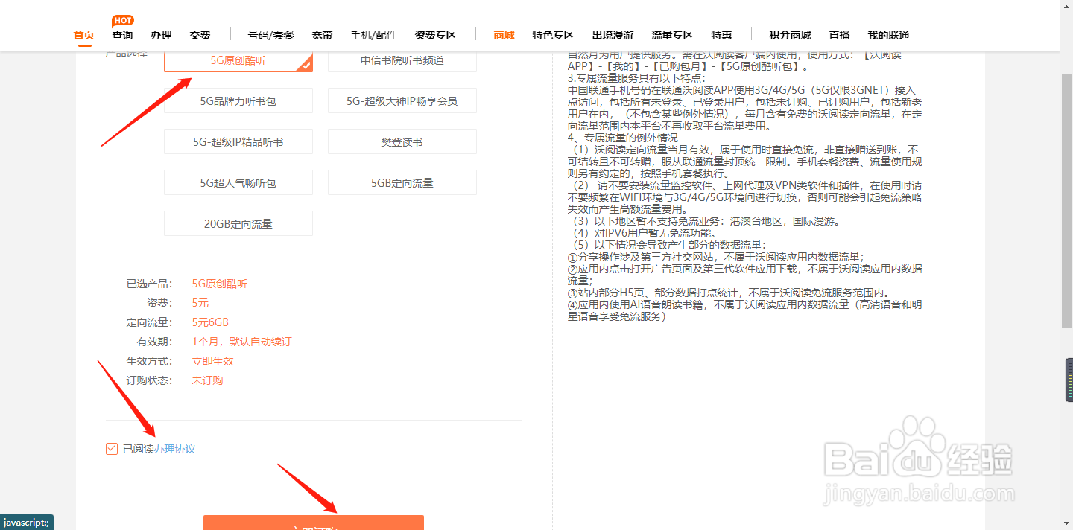Viewport: 1073px width, 530px height.
Task: Open the 办理协议 link
Action: (174, 449)
